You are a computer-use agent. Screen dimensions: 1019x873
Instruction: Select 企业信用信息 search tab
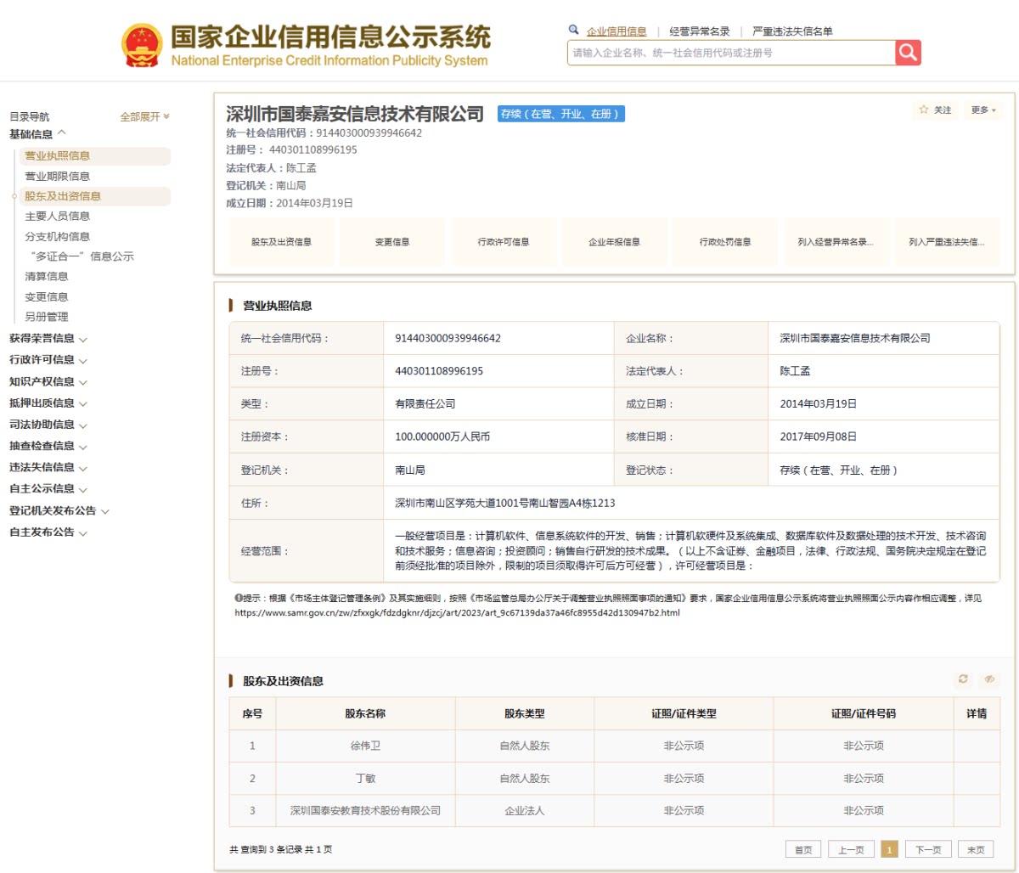point(616,31)
